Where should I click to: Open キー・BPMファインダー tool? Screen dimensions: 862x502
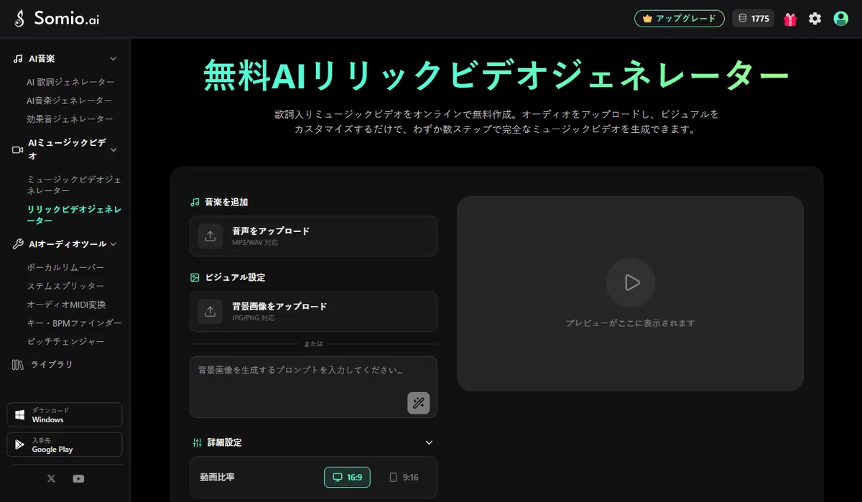point(74,323)
